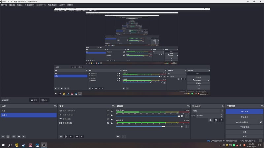This screenshot has width=264, height=148.
Task: Open the 场景集合(S) menu
Action: pyautogui.click(x=52, y=5)
